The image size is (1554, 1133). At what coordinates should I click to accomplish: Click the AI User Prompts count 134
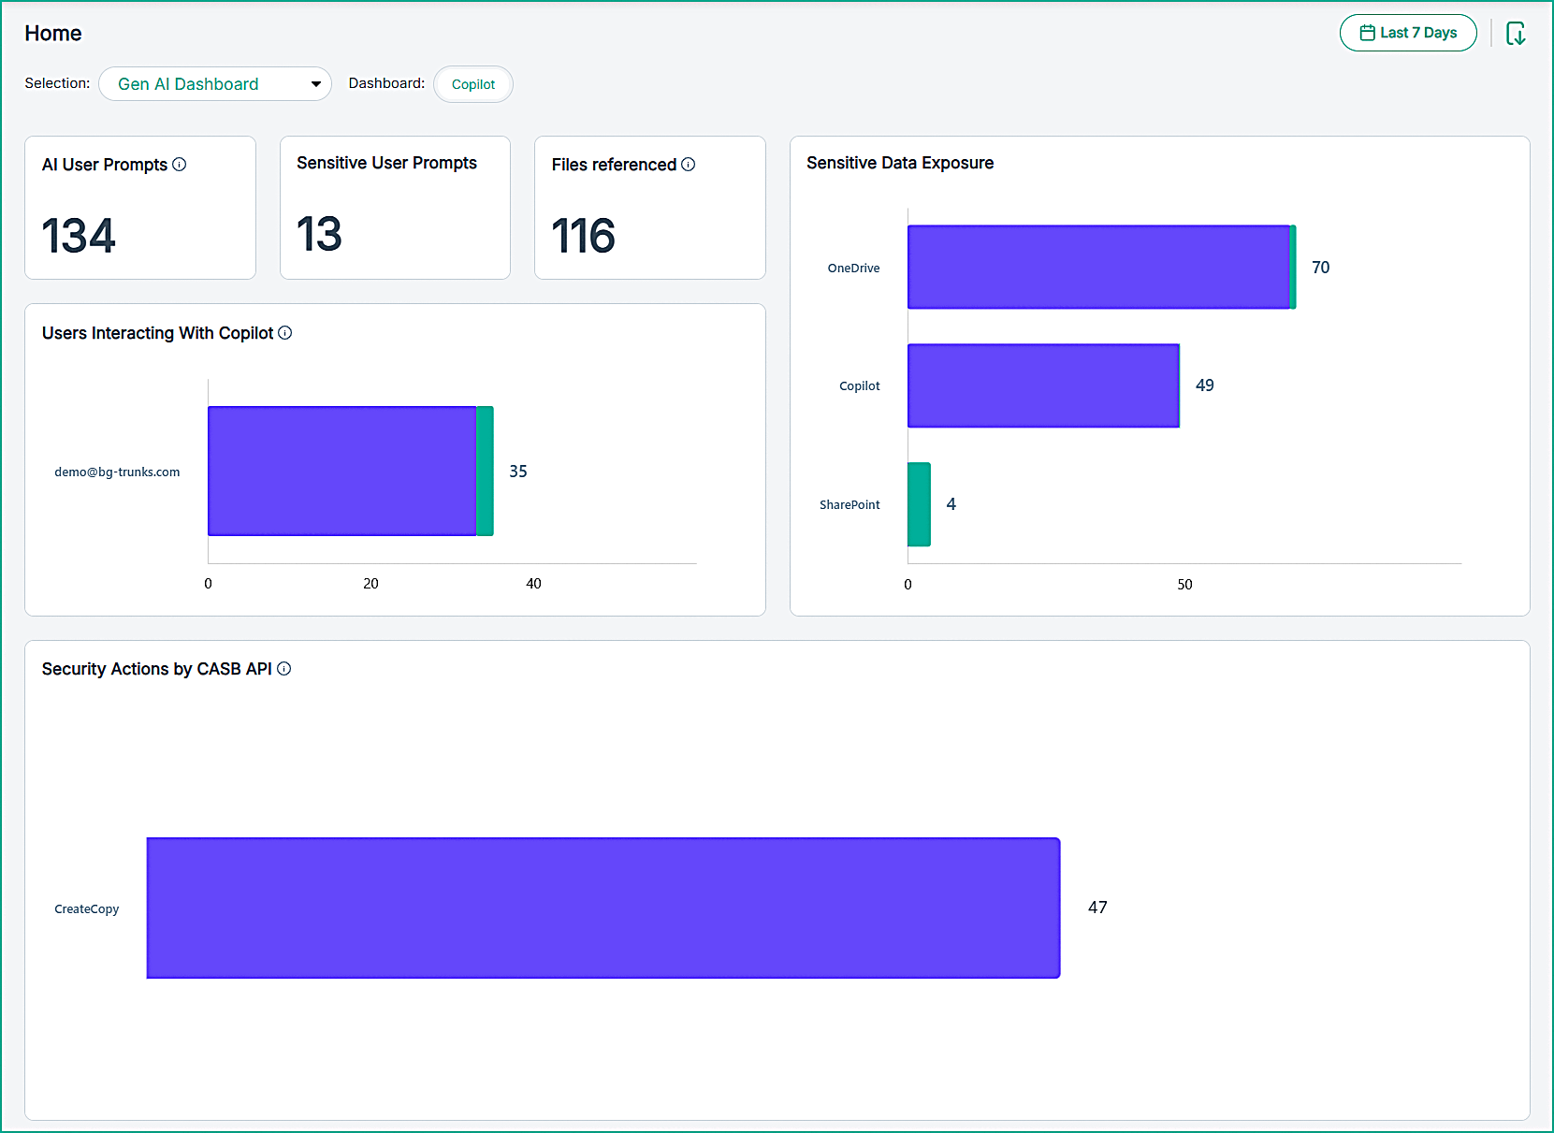(x=79, y=236)
